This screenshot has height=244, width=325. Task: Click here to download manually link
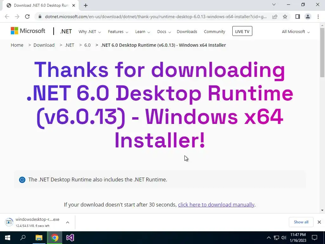coord(216,205)
